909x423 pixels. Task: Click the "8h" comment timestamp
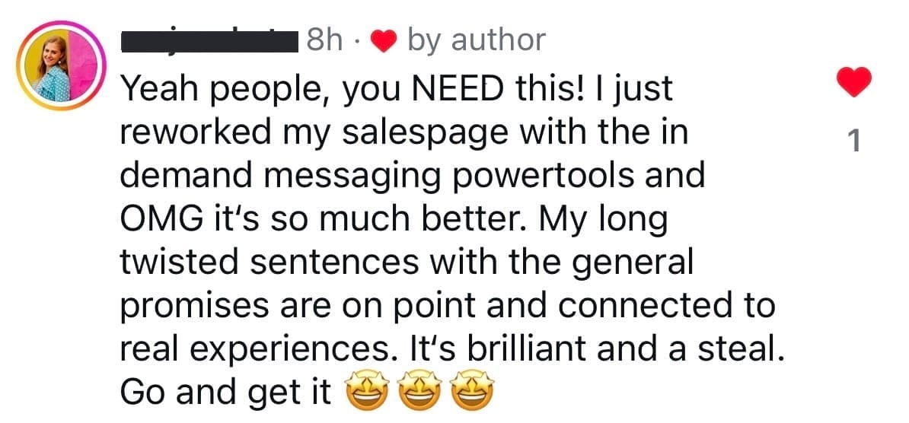[x=325, y=40]
